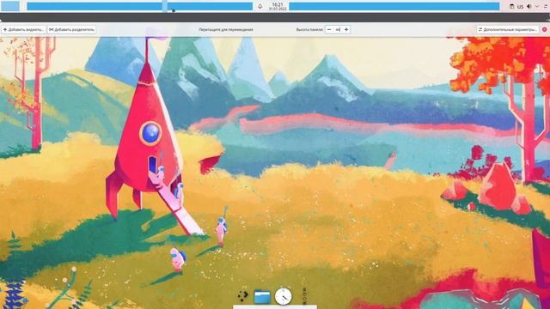Open the KDE application launcher in the dock
Screen dimensions: 550x309
pos(242,296)
